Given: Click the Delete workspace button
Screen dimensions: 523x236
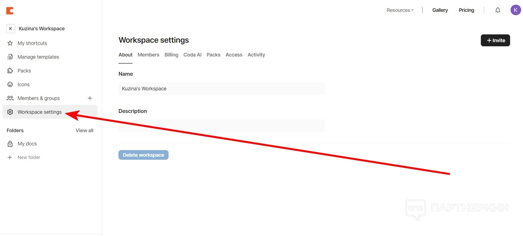Looking at the screenshot, I should pos(143,155).
